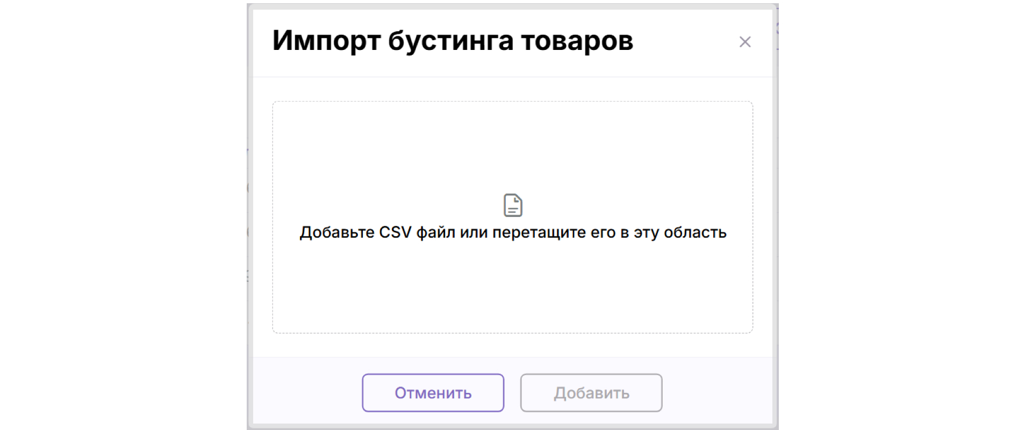Image resolution: width=1032 pixels, height=430 pixels.
Task: Click the dialog title 'Импорт бустинга товаров'
Action: (453, 40)
